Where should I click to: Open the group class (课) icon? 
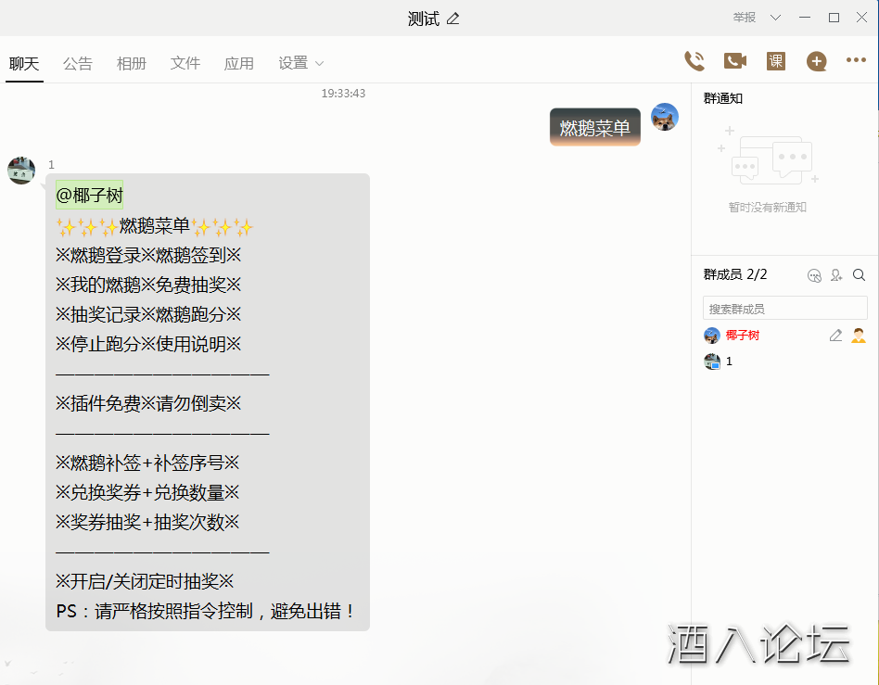pyautogui.click(x=776, y=61)
